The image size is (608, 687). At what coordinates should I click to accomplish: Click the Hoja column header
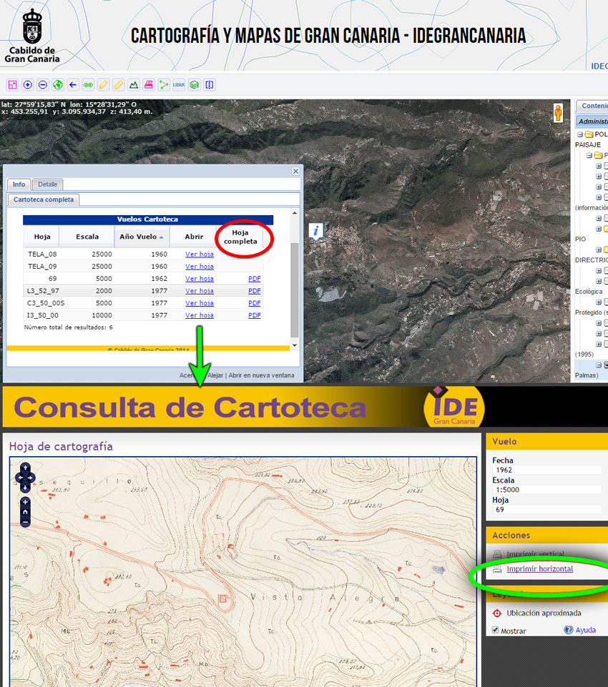(x=41, y=237)
